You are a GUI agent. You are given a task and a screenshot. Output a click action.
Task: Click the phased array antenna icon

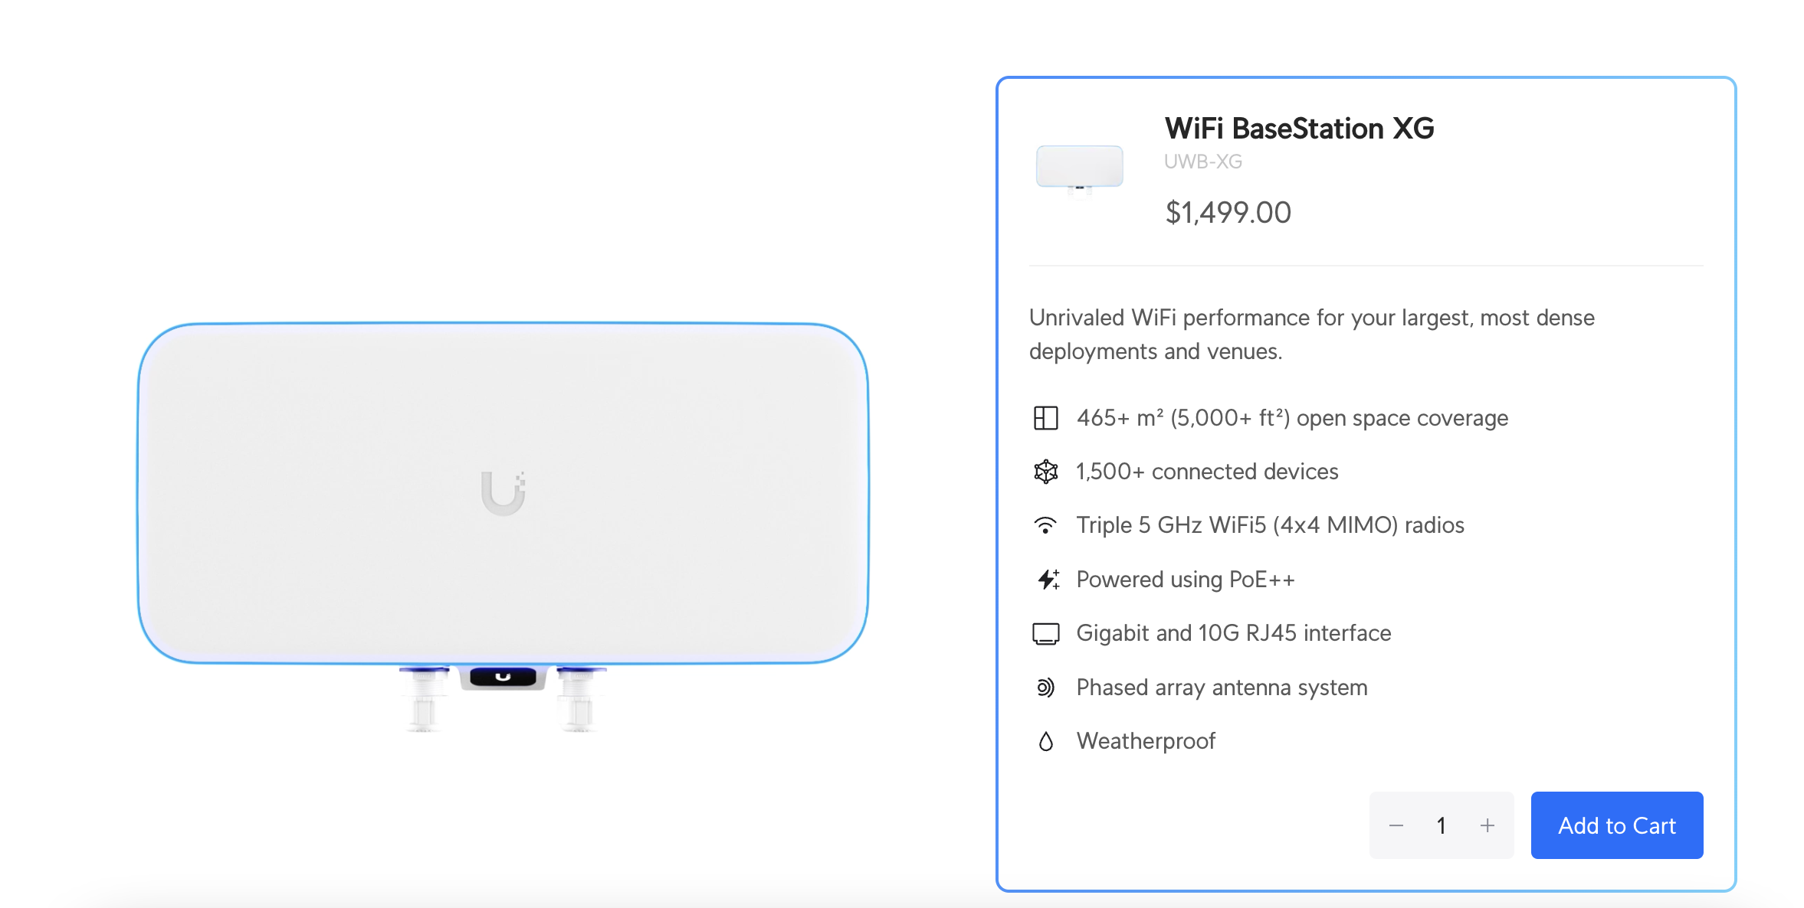pos(1045,688)
